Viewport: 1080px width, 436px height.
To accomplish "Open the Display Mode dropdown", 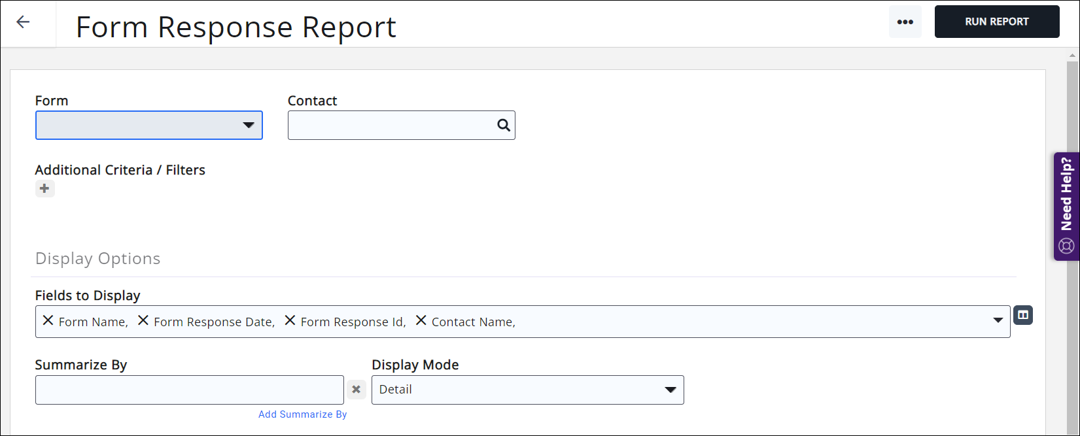I will pos(527,390).
